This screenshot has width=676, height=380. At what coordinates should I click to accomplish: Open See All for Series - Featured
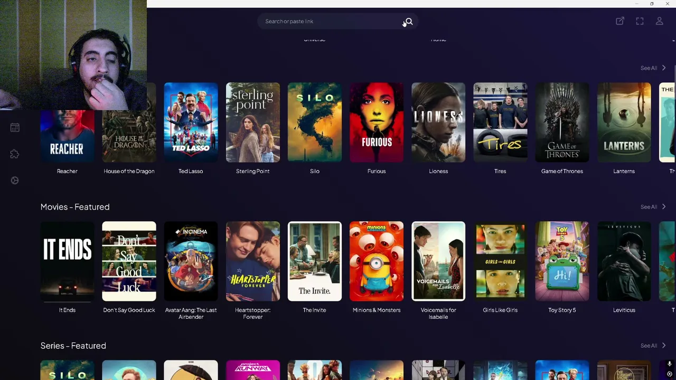coord(653,346)
